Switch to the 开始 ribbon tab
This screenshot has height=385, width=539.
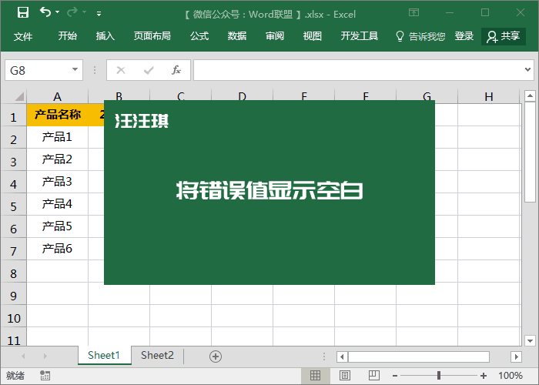[68, 35]
